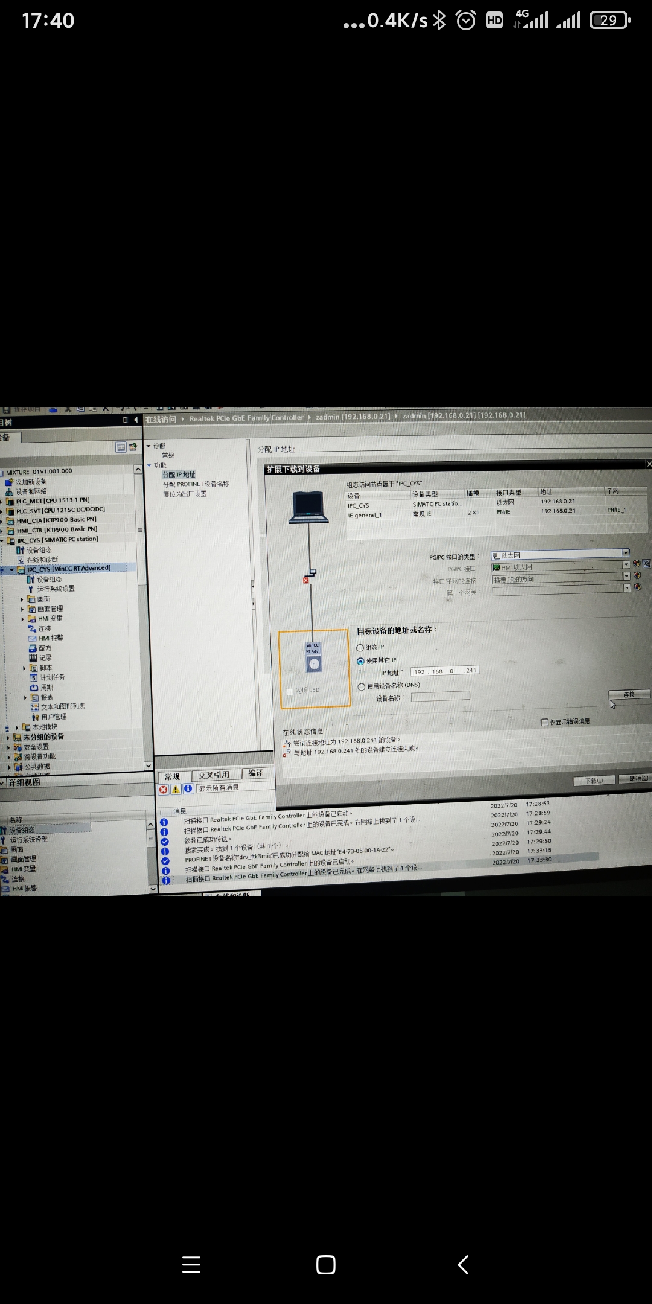Click the IP 地址 input field
652x1304 pixels.
click(444, 671)
